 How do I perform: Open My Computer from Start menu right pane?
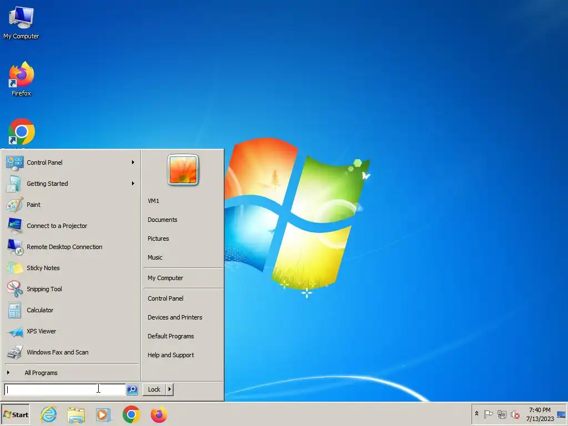pyautogui.click(x=165, y=278)
